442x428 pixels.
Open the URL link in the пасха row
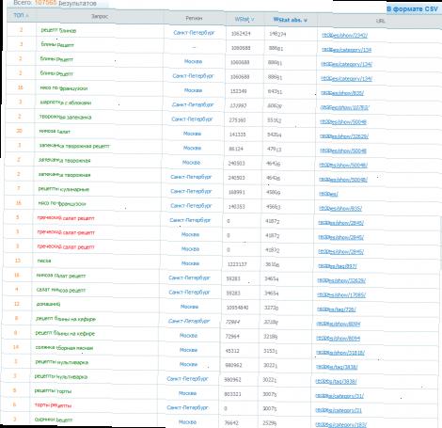point(337,266)
